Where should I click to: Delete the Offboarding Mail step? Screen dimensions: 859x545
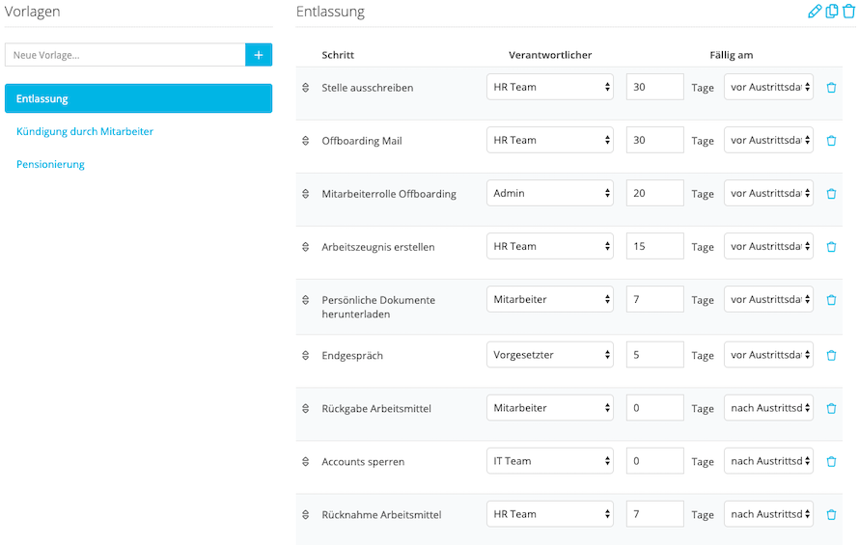(831, 141)
